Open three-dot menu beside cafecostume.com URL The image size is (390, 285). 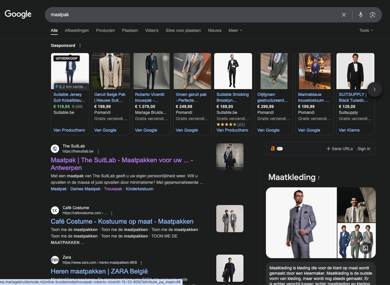point(112,213)
